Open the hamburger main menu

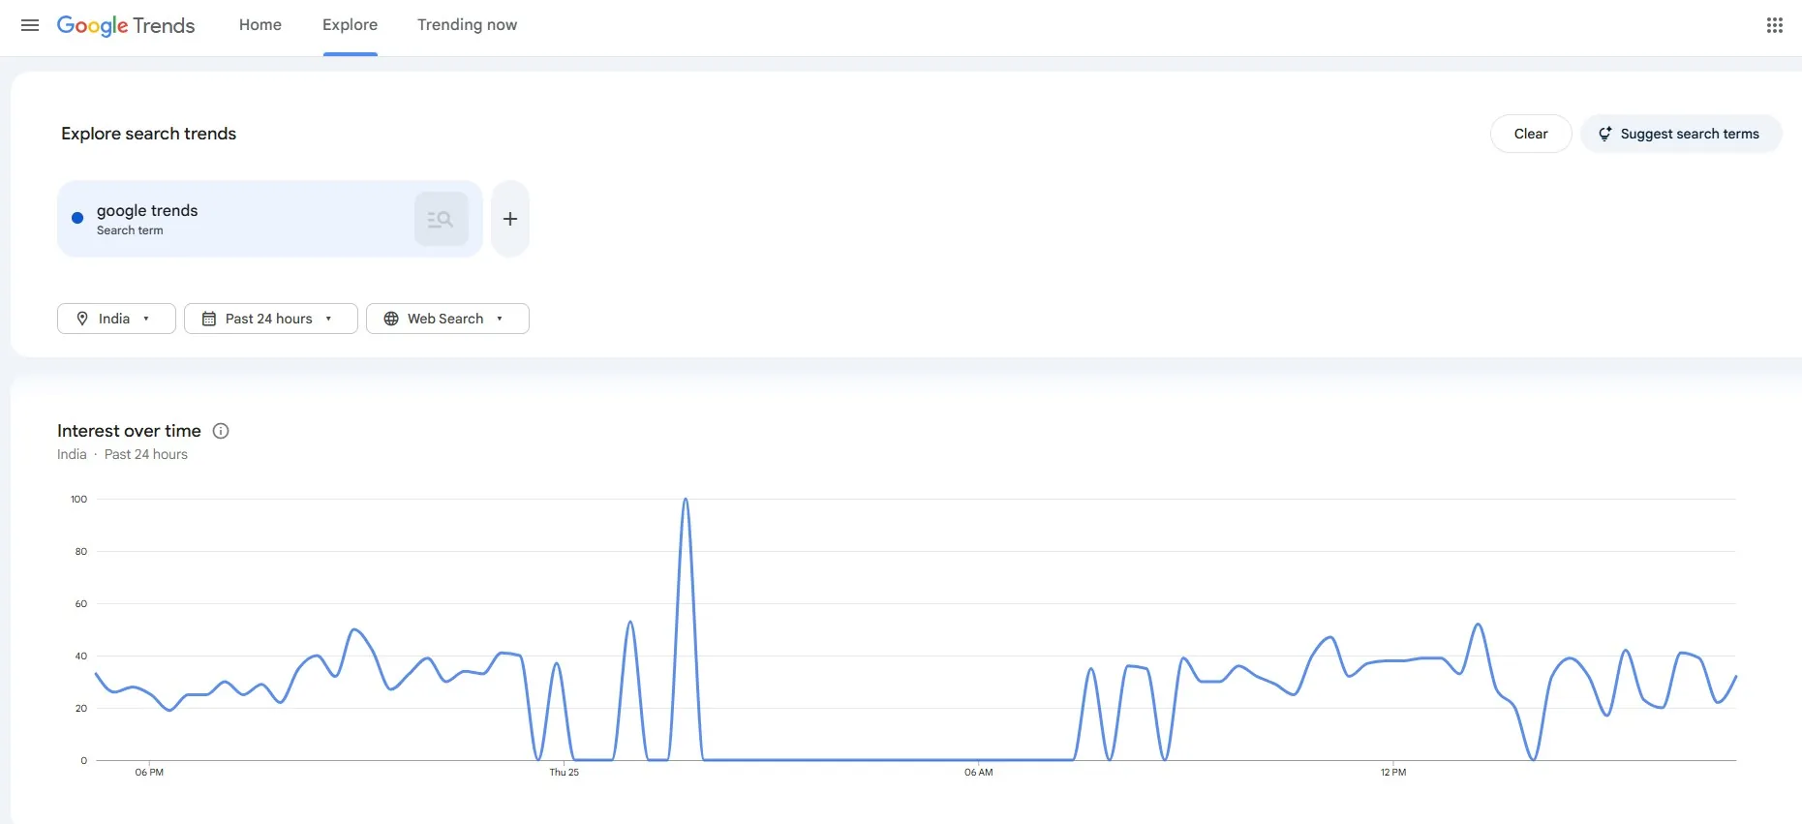[x=30, y=25]
